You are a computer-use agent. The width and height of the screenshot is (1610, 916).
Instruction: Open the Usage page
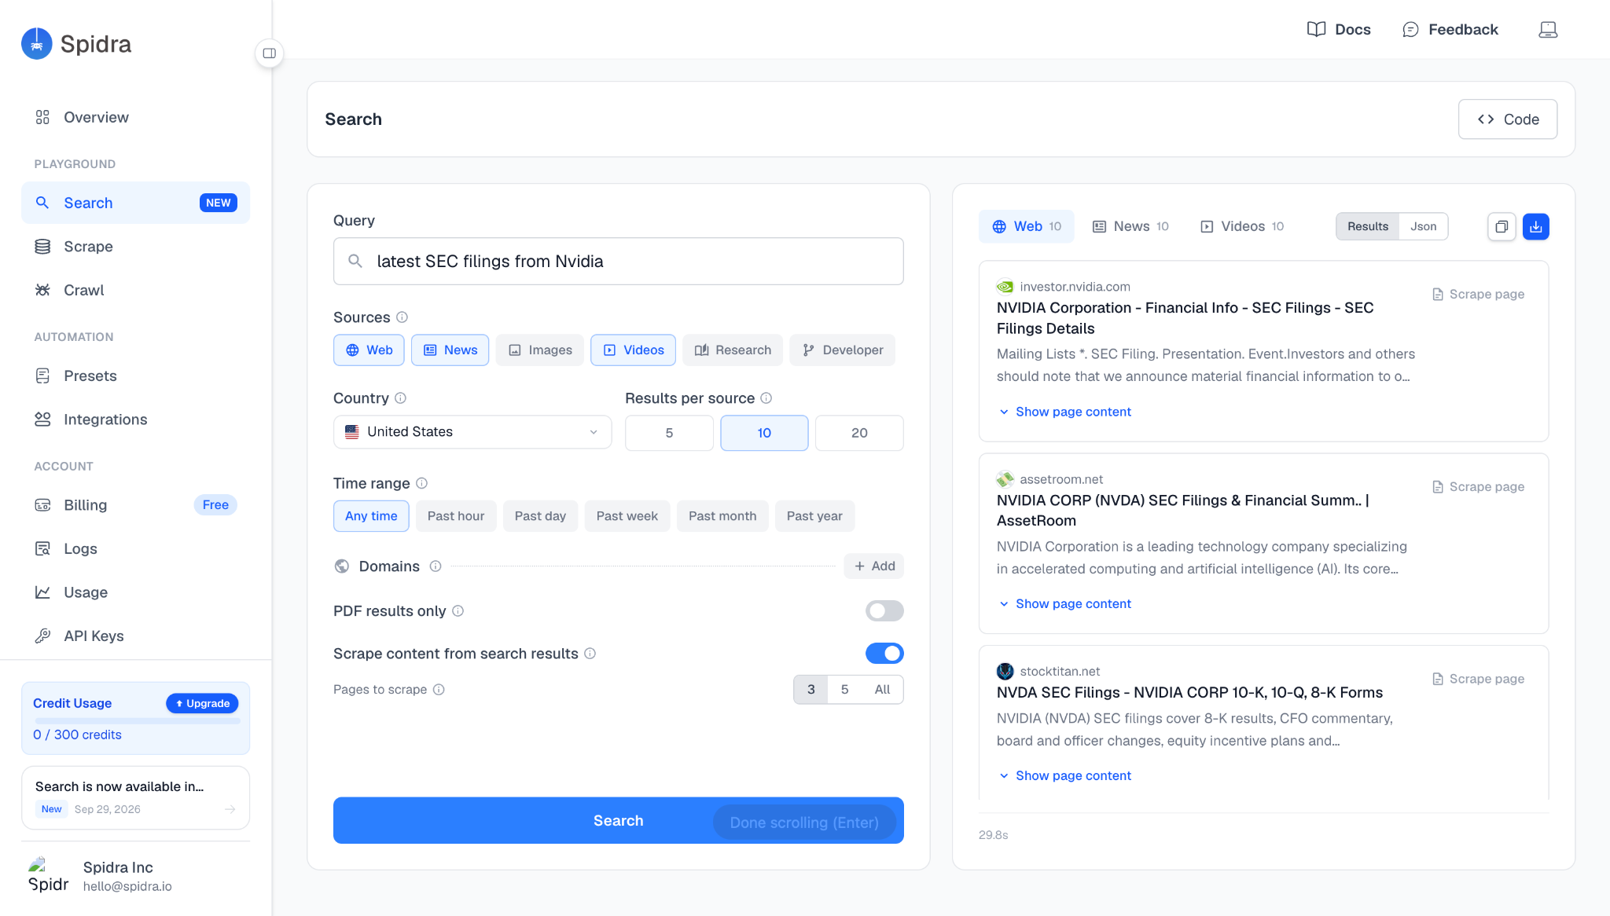[x=135, y=592]
